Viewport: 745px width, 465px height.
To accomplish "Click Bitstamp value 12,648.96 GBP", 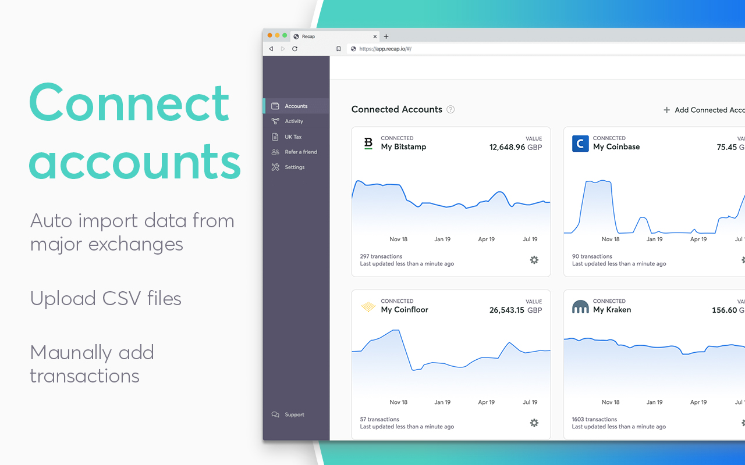I will coord(516,147).
